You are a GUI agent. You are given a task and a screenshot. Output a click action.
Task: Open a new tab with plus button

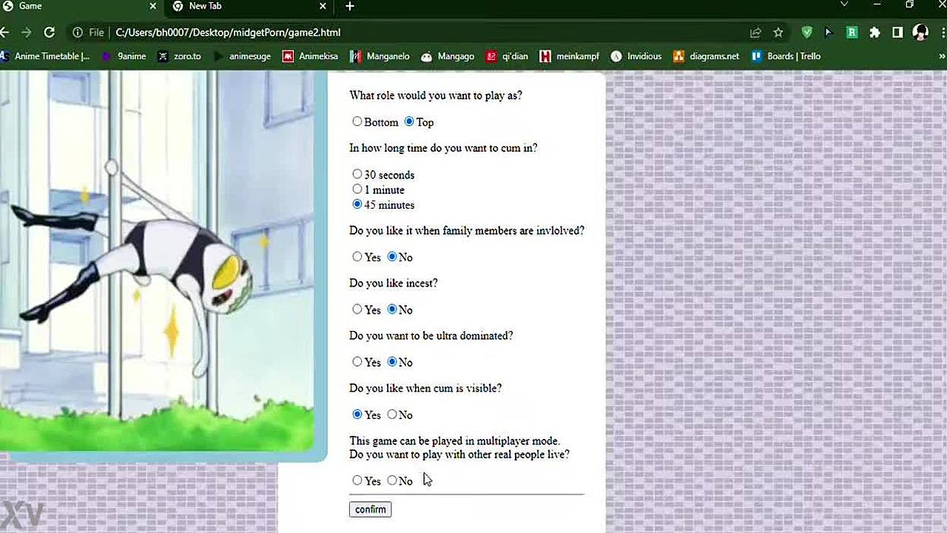point(350,6)
